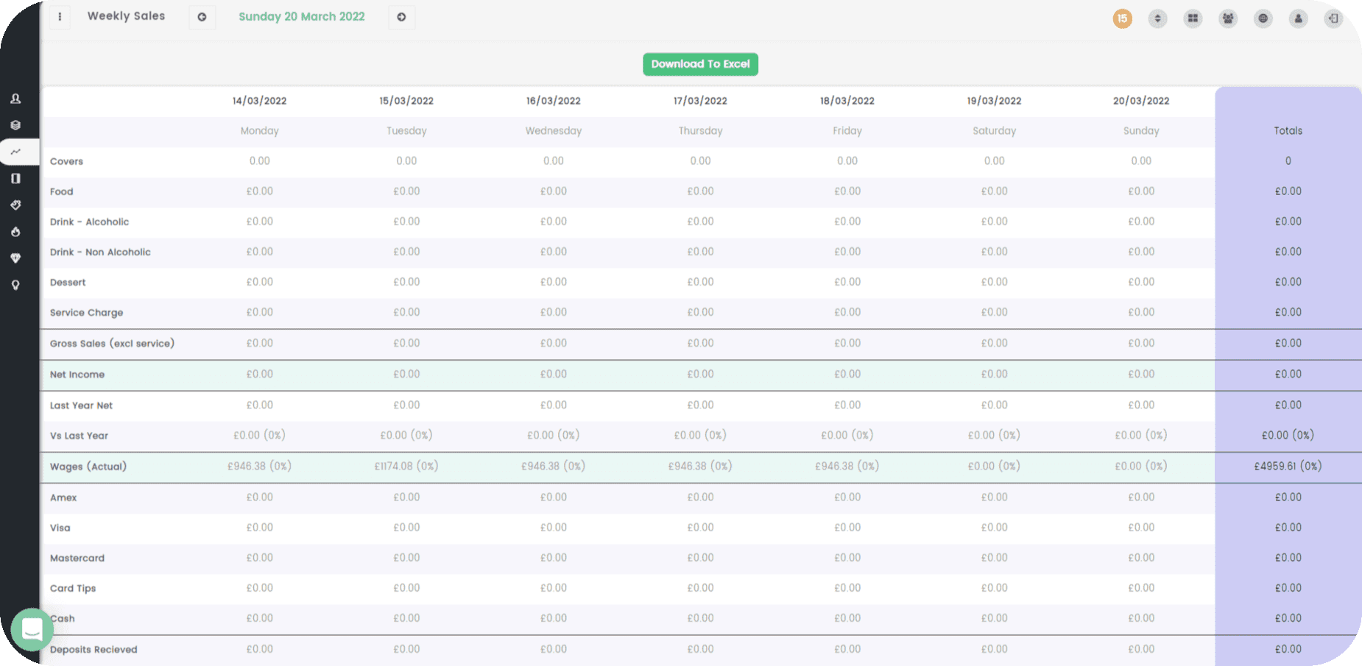Screen dimensions: 1362x666
Task: Click Gross Sales (excl service) row label
Action: 112,343
